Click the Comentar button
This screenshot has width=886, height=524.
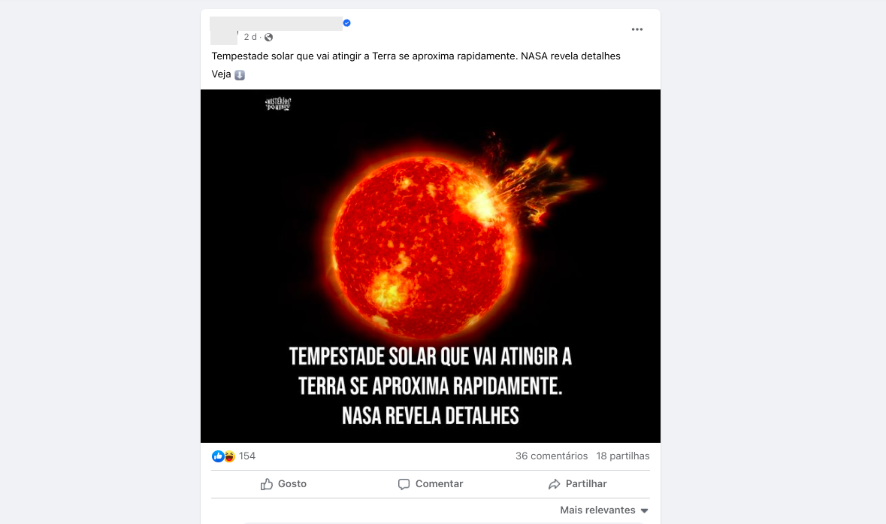(x=431, y=484)
